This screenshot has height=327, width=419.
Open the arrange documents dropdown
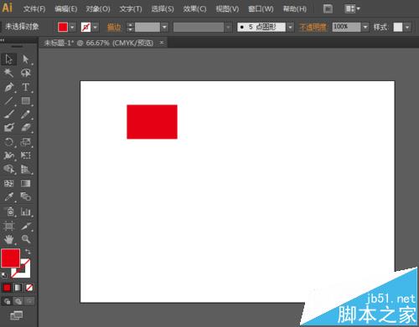(353, 9)
